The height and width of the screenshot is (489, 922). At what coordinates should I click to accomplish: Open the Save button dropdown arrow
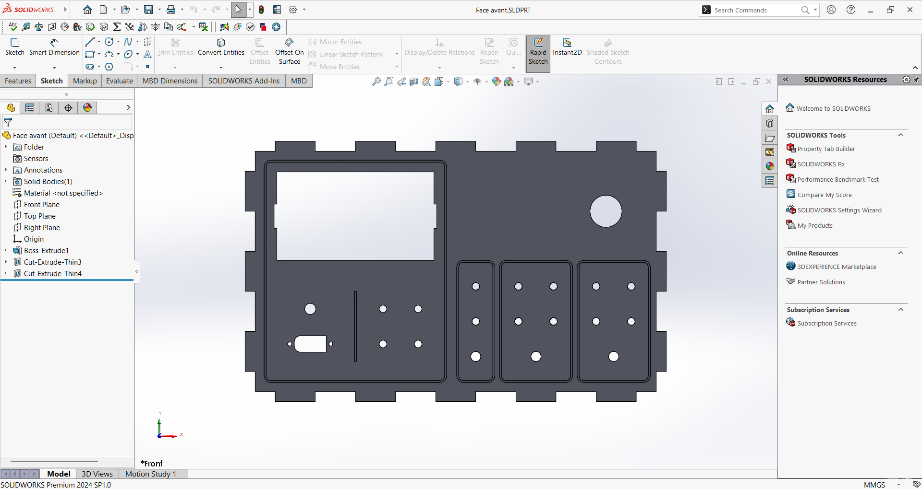pos(159,10)
